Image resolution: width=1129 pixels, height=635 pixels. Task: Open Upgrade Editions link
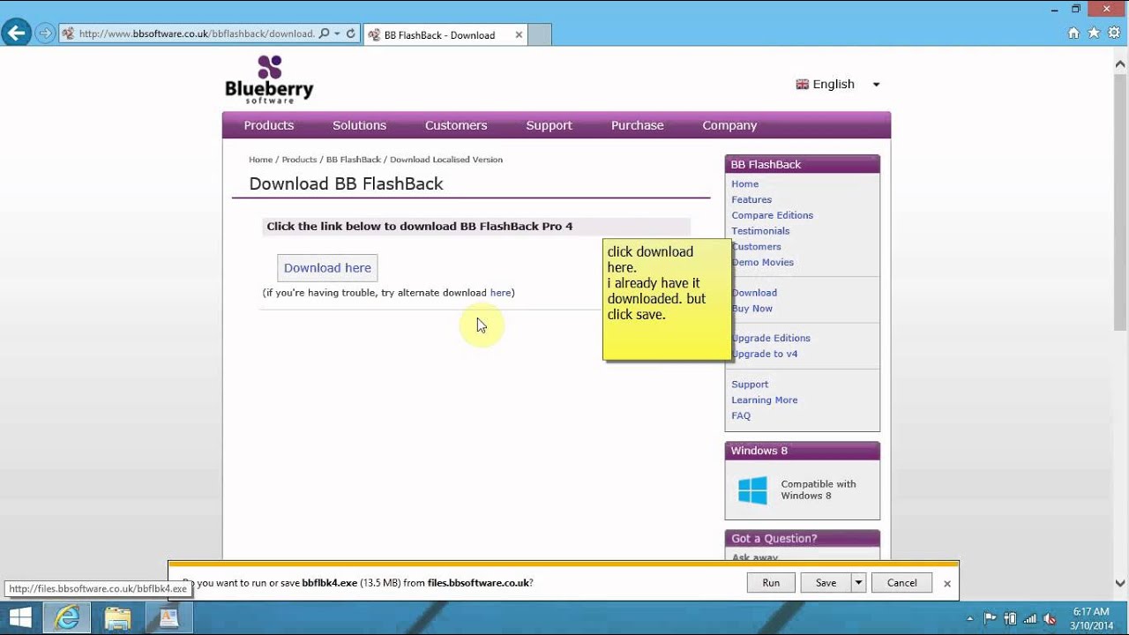pyautogui.click(x=771, y=338)
